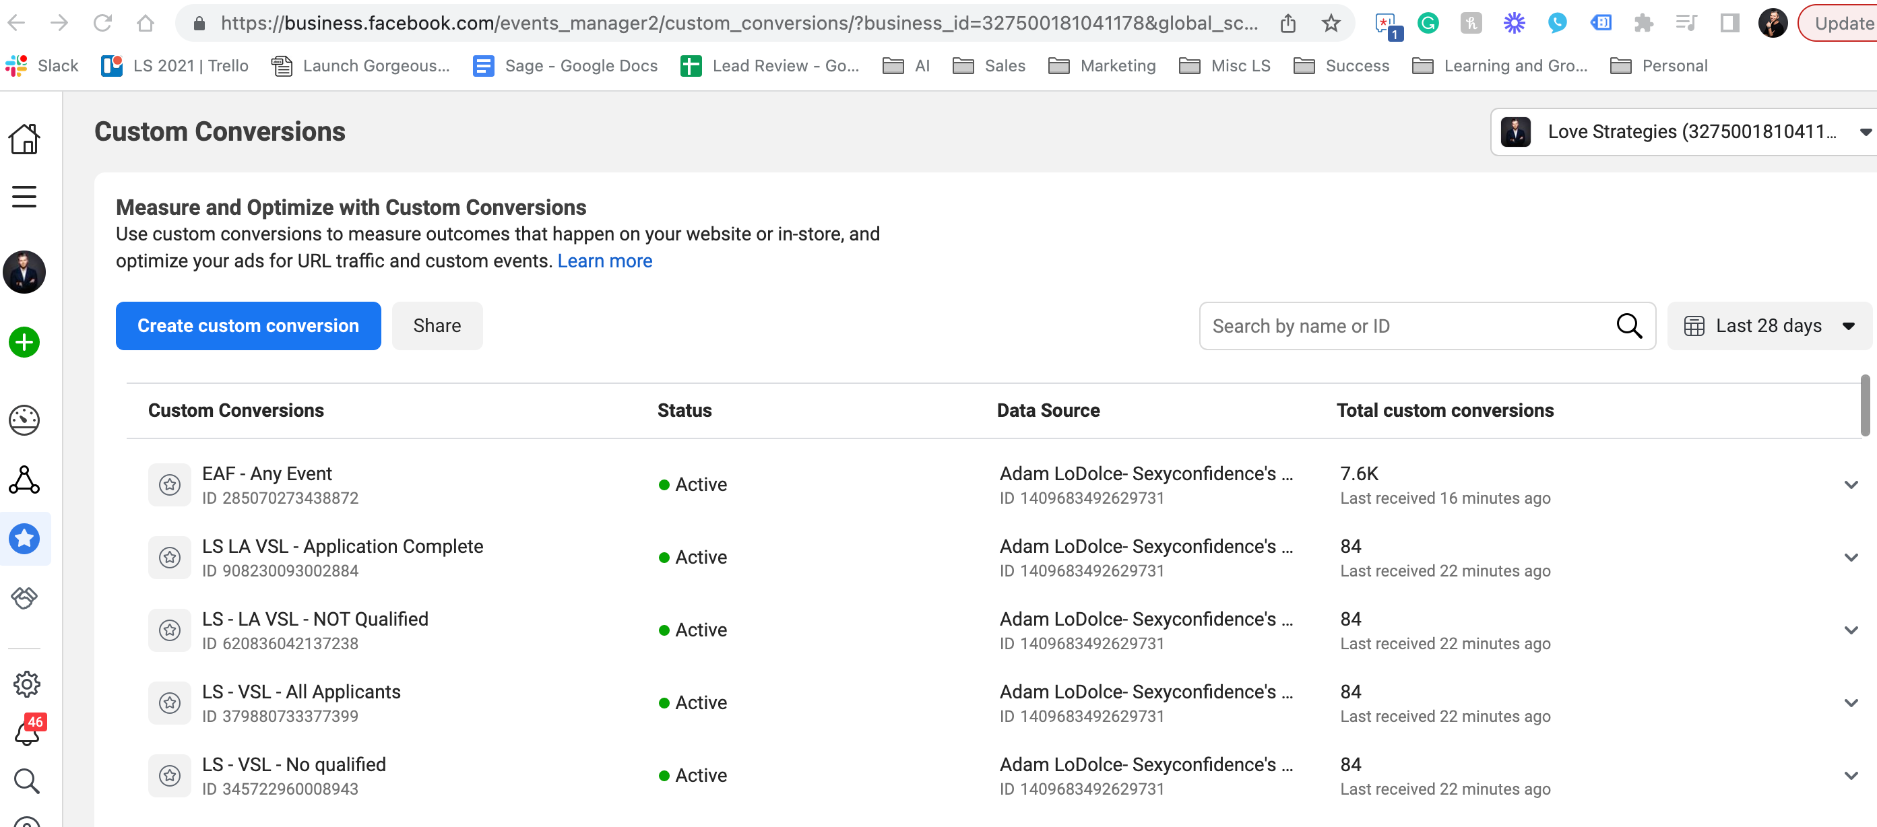Click the star icon beside LS - VSL - All Applicants
The image size is (1877, 827).
coord(170,702)
